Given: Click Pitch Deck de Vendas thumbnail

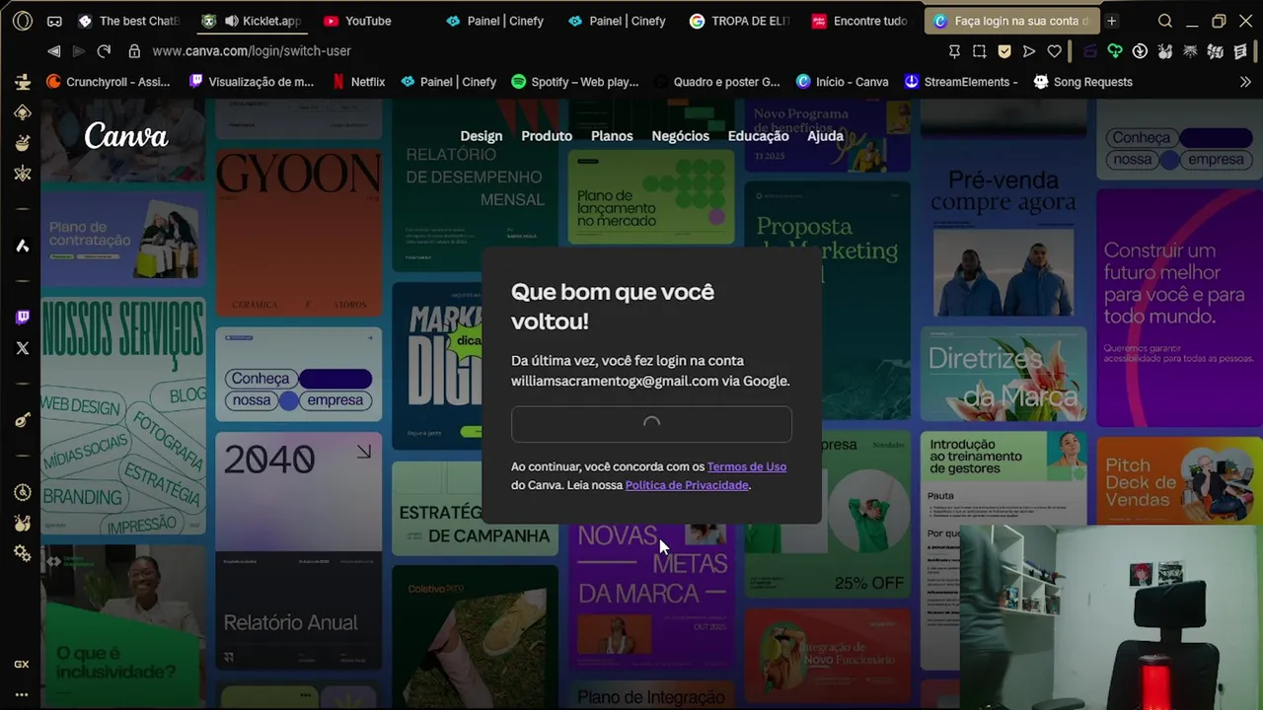Looking at the screenshot, I should click(x=1179, y=482).
